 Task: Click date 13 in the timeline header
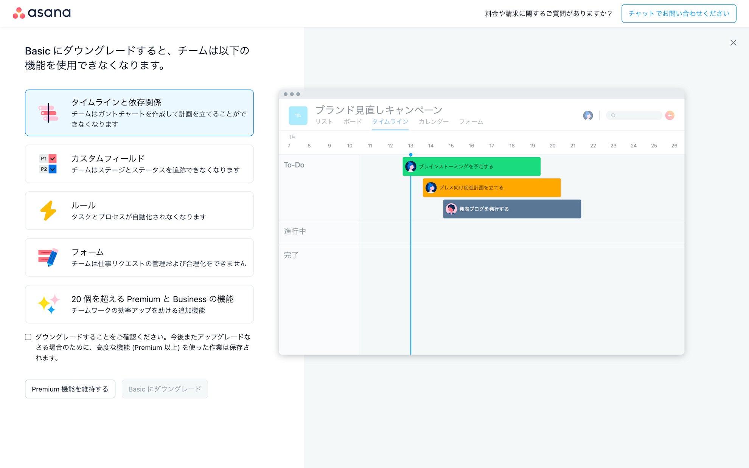pos(410,146)
